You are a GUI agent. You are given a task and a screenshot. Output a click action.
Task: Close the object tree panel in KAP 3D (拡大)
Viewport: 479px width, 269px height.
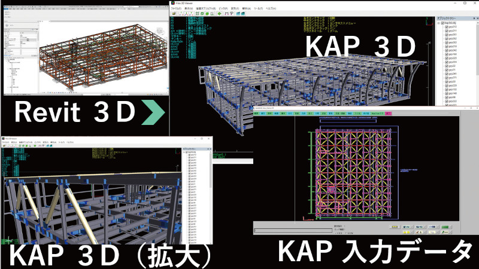click(x=210, y=149)
